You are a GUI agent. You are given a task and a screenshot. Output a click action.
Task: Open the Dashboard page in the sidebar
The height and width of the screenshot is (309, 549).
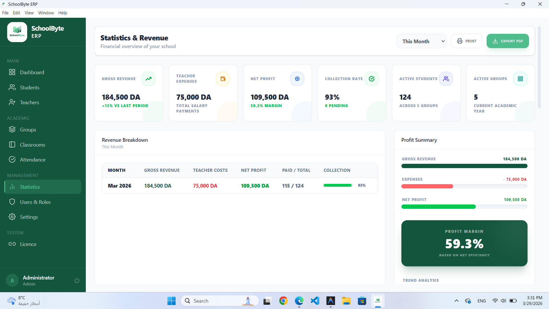[43, 72]
